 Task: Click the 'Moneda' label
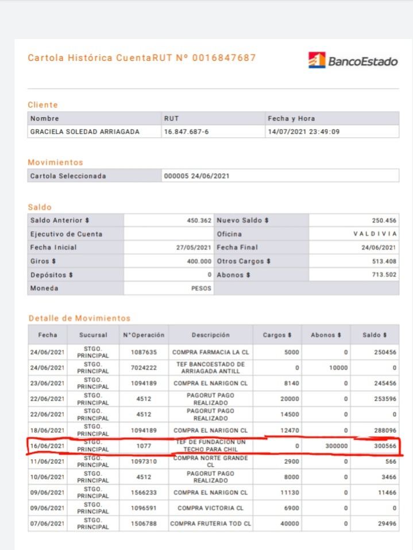coord(44,288)
